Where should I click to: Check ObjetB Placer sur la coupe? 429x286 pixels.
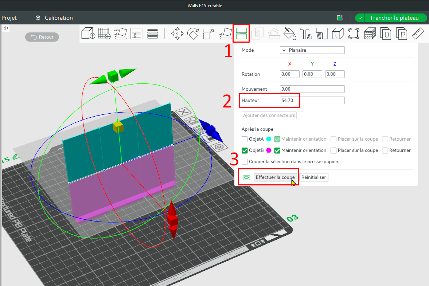[334, 150]
